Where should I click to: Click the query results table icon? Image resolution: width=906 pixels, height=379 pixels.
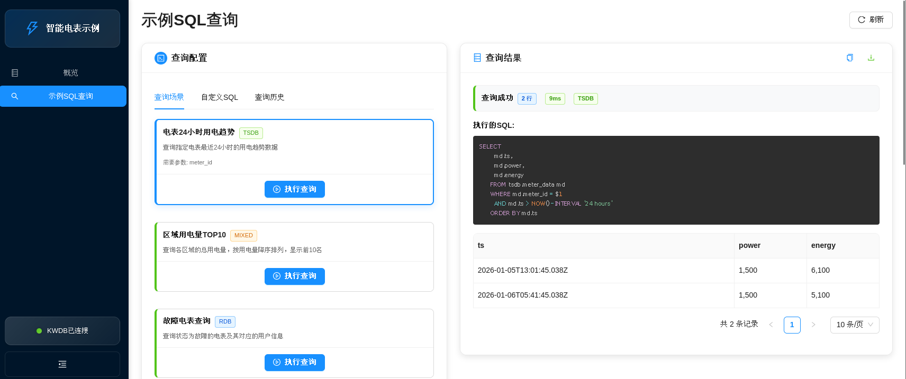point(477,58)
